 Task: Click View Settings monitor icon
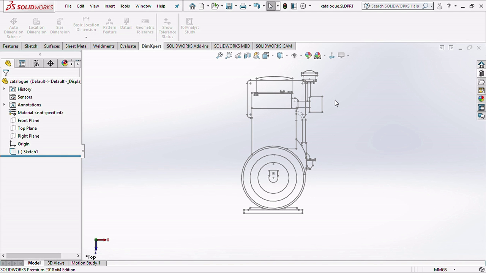coord(341,56)
